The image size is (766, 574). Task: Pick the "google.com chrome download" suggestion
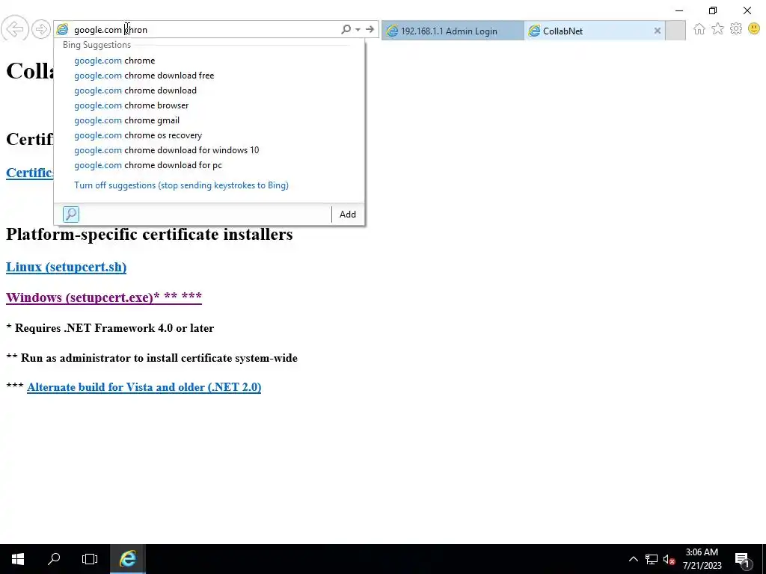coord(209,90)
